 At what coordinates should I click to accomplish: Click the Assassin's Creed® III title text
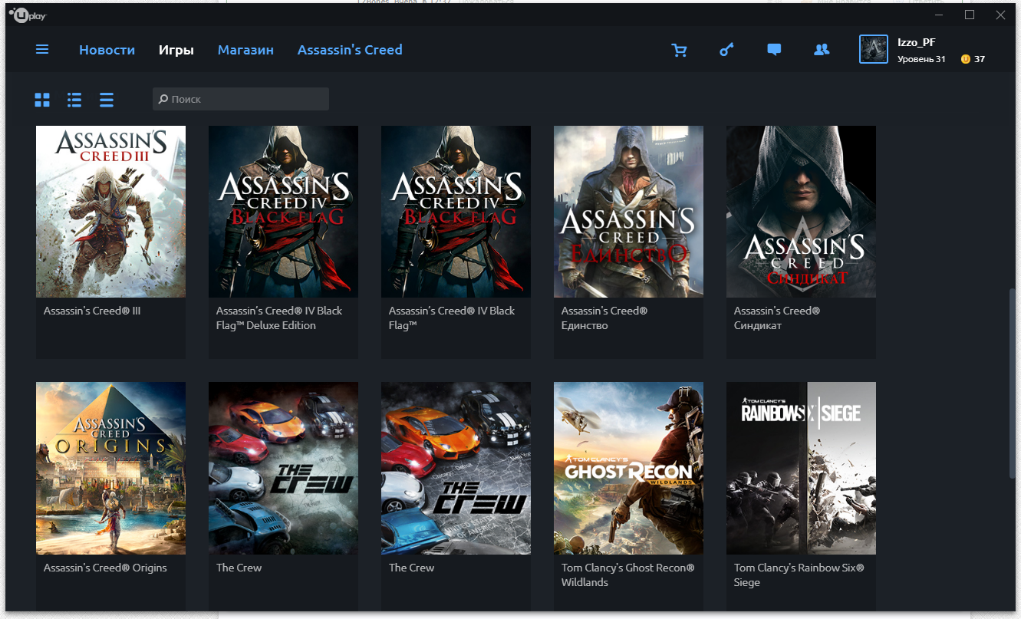[92, 311]
